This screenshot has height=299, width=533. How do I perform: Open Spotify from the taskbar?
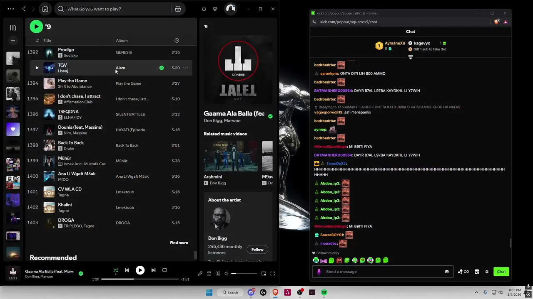(324, 292)
